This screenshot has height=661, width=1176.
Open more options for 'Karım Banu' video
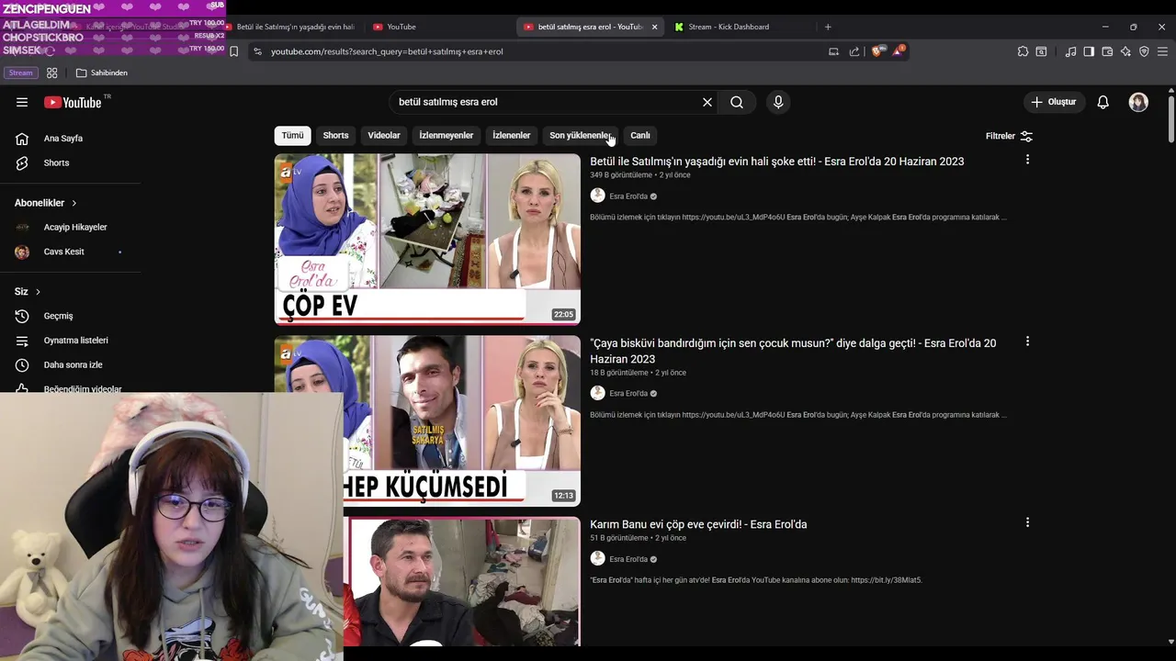point(1027,522)
